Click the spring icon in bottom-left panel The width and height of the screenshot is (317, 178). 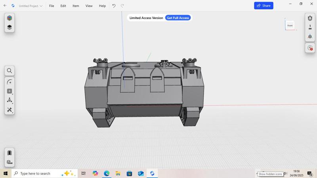pyautogui.click(x=10, y=153)
